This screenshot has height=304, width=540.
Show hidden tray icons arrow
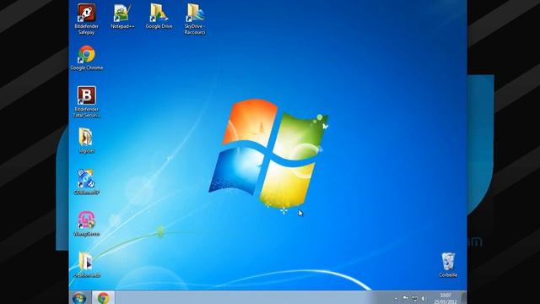pyautogui.click(x=396, y=298)
